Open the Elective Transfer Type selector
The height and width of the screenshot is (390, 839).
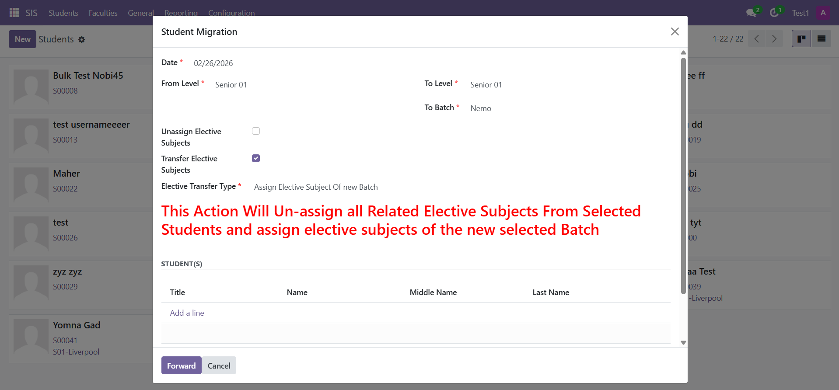coord(461,187)
